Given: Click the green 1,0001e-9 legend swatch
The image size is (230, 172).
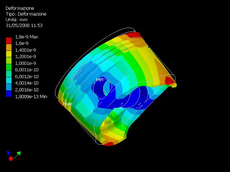Looking at the screenshot, I should pos(9,67).
